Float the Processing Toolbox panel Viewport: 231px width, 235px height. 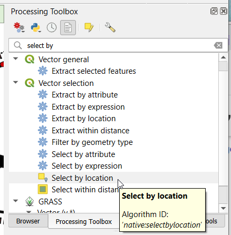click(x=214, y=12)
